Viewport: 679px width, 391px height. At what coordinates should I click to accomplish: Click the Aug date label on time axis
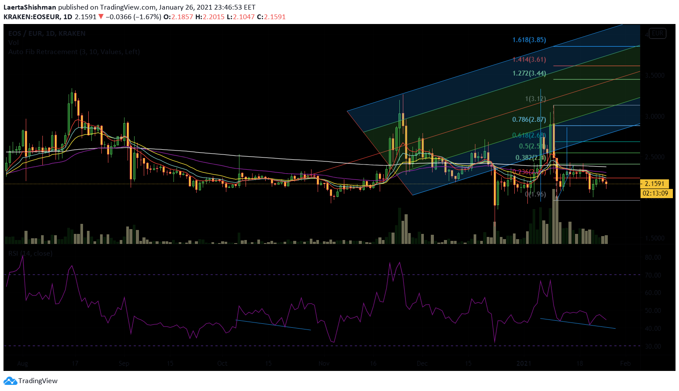click(x=23, y=364)
